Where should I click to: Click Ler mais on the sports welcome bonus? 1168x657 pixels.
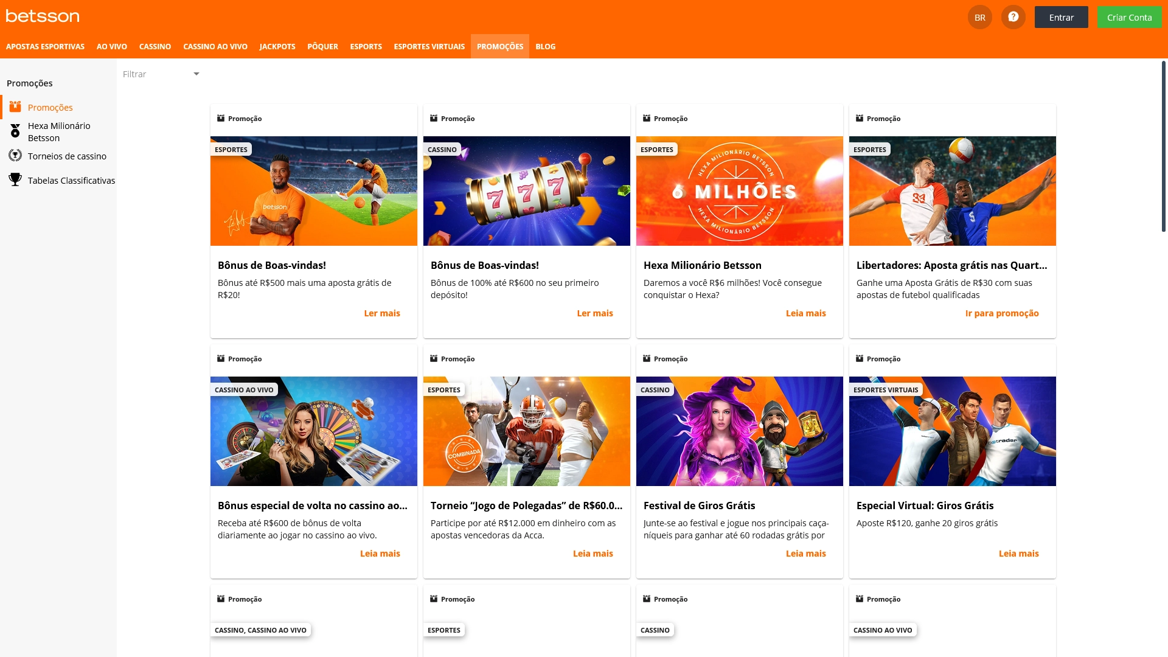(x=382, y=313)
